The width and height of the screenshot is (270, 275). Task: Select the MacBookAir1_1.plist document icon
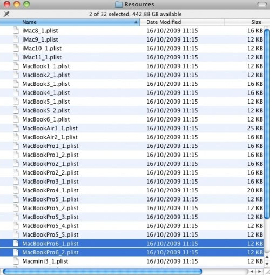16,128
